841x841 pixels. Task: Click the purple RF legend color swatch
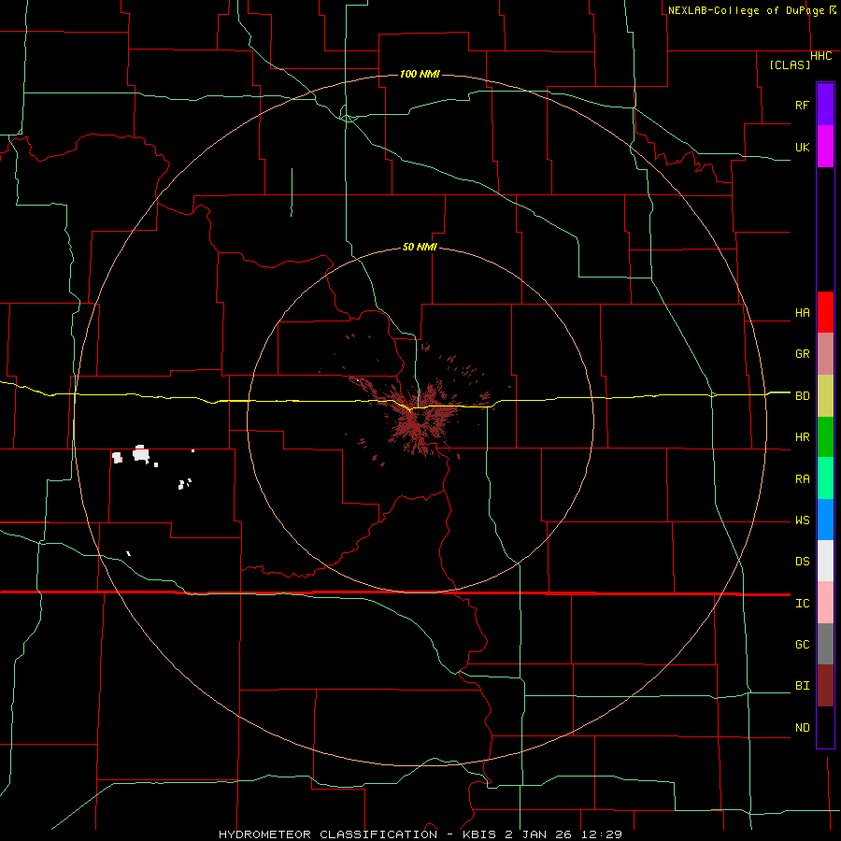click(x=825, y=105)
